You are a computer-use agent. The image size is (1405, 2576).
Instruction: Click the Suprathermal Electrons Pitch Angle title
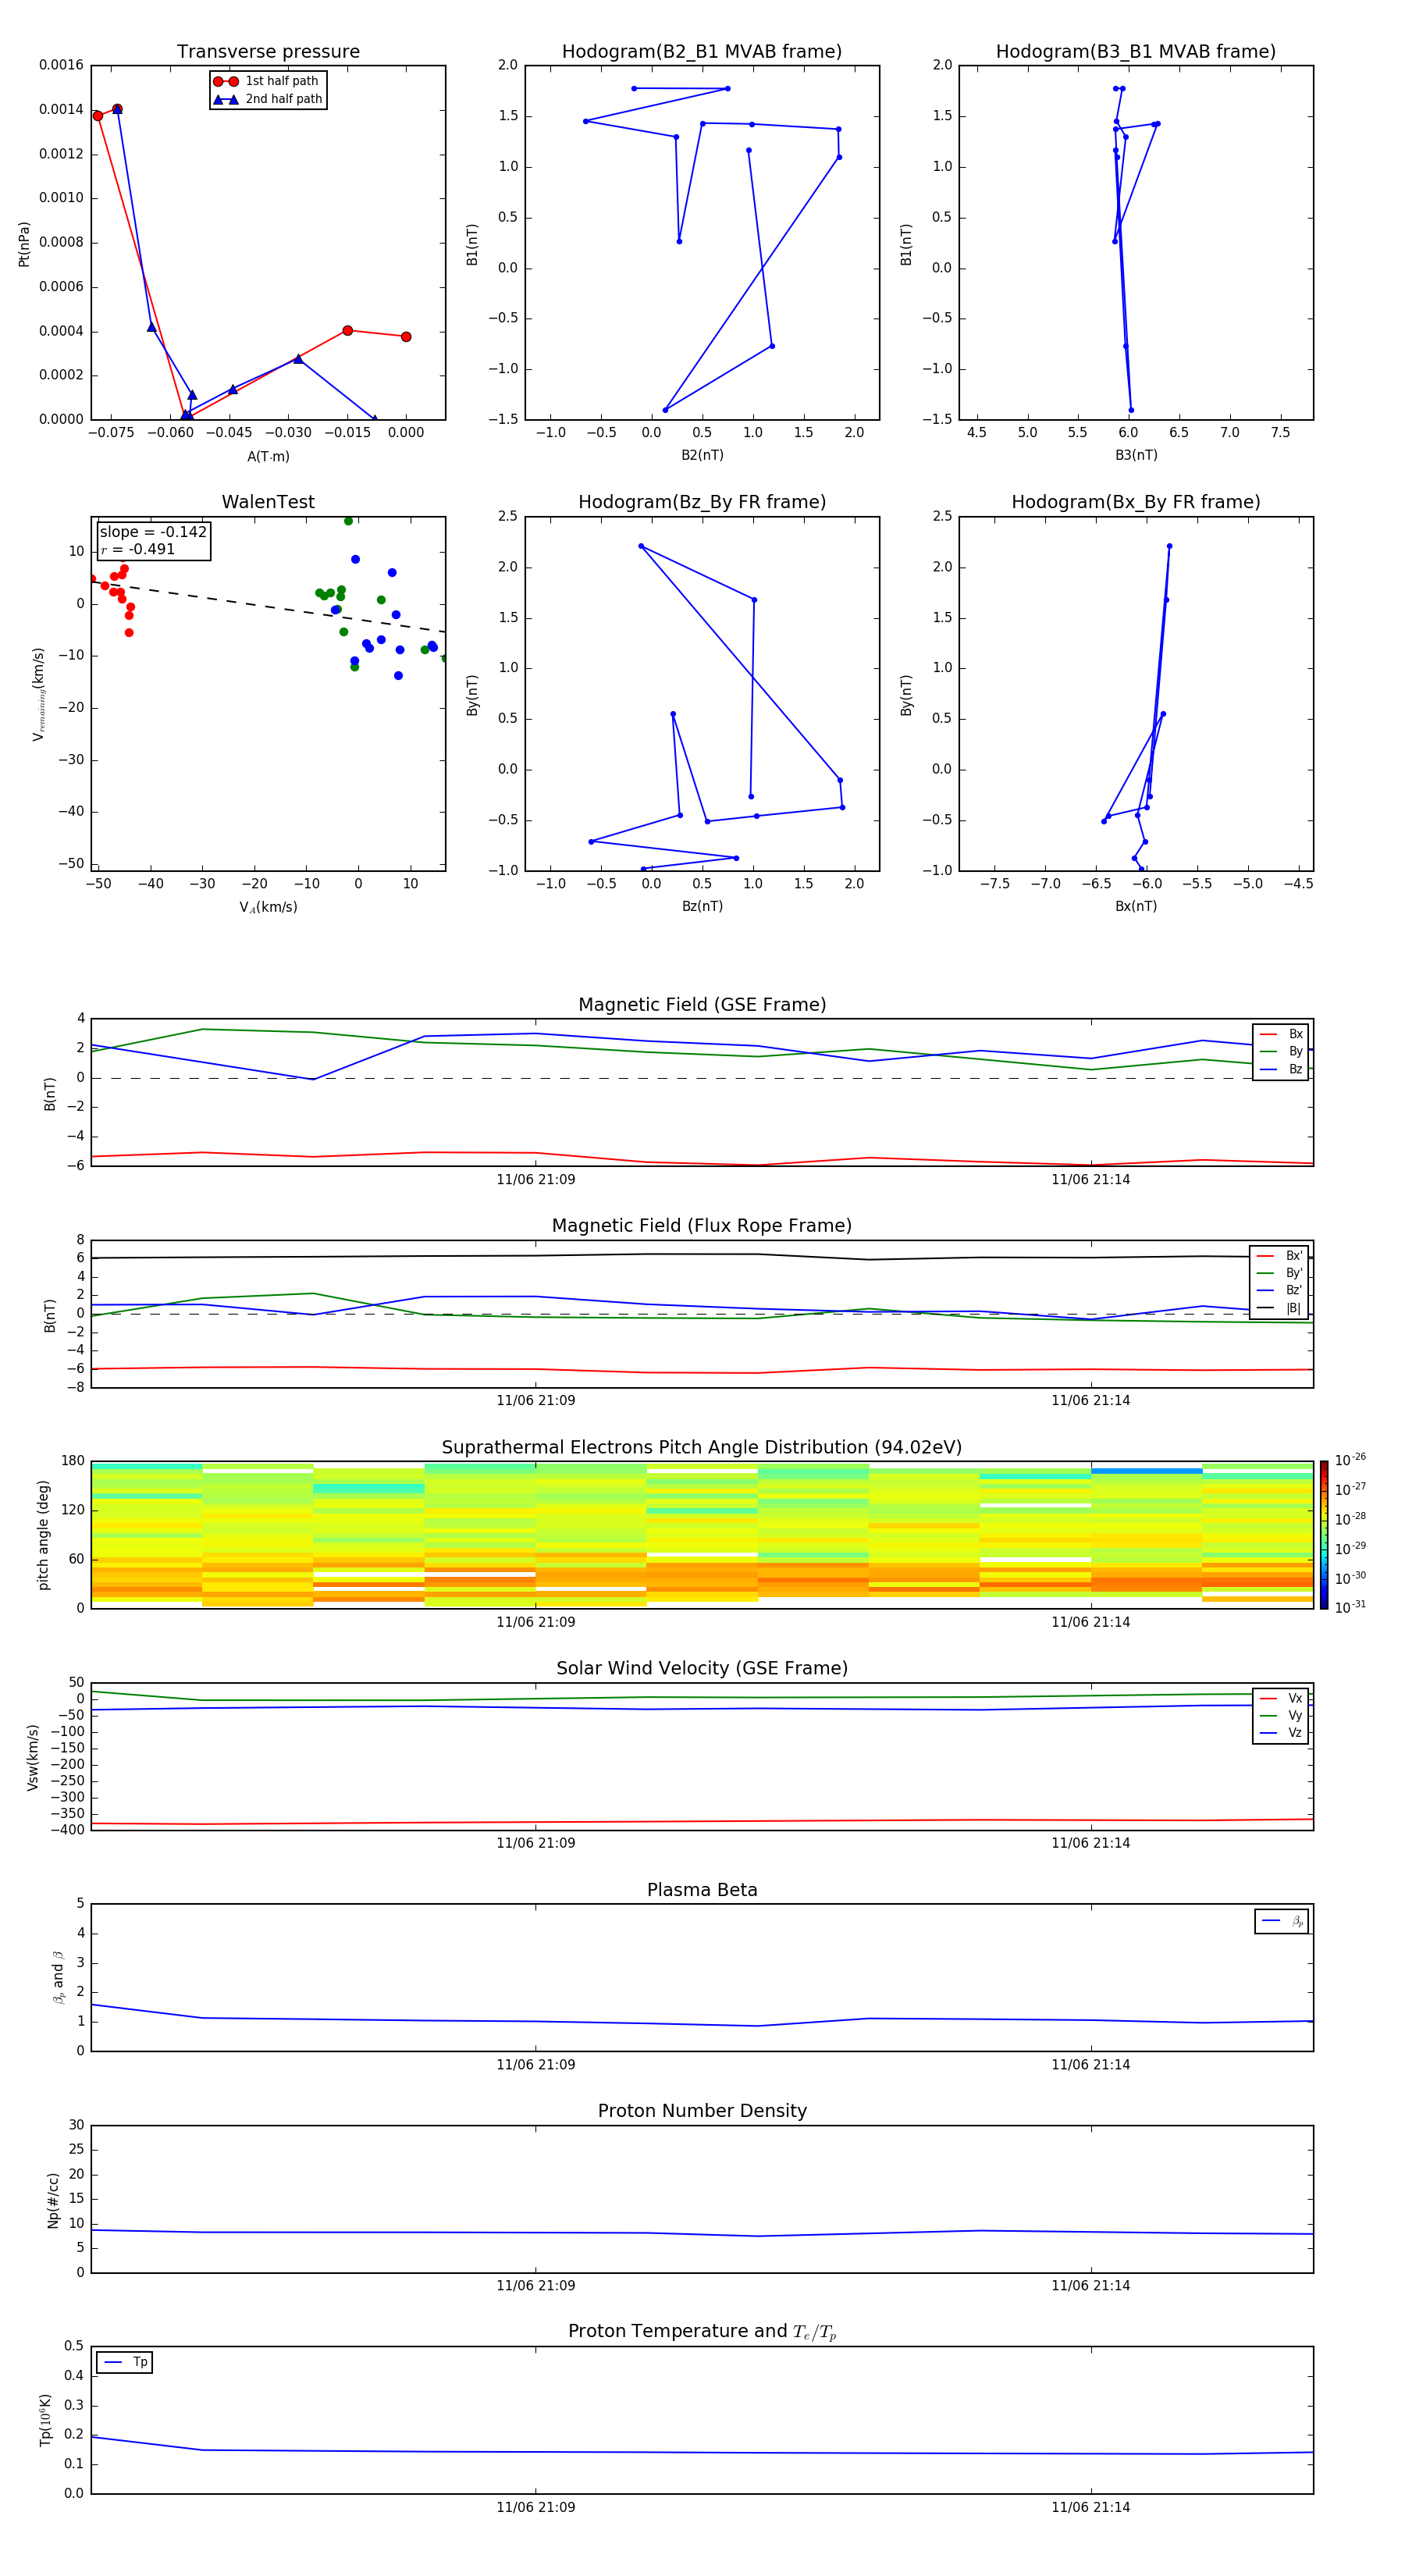(702, 1447)
